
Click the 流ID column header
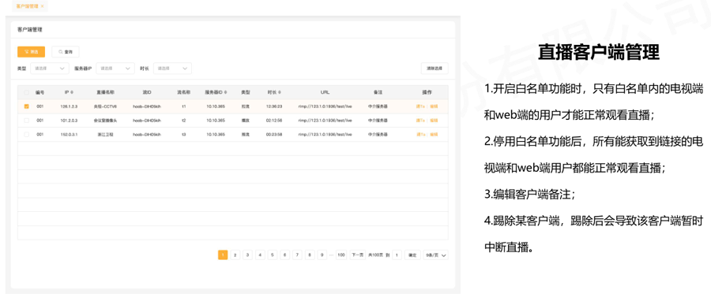(x=147, y=92)
